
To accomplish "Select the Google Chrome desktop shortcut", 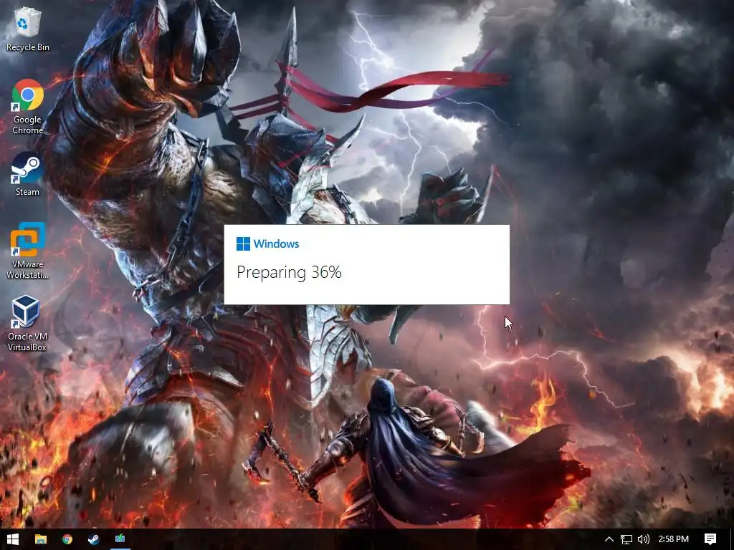I will [x=28, y=107].
